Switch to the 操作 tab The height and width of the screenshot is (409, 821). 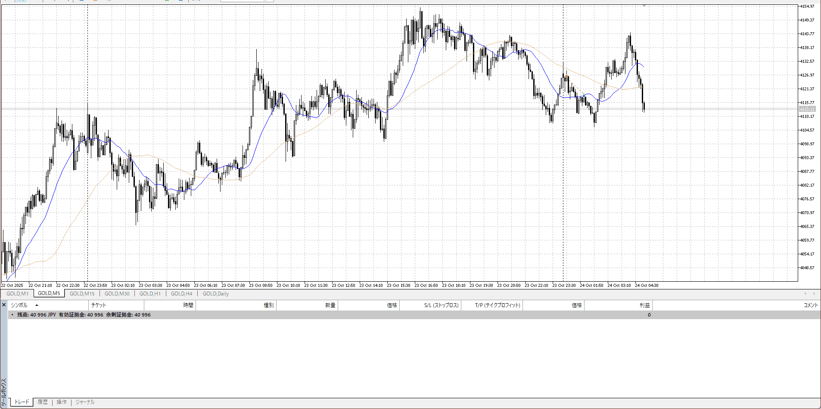pos(62,402)
